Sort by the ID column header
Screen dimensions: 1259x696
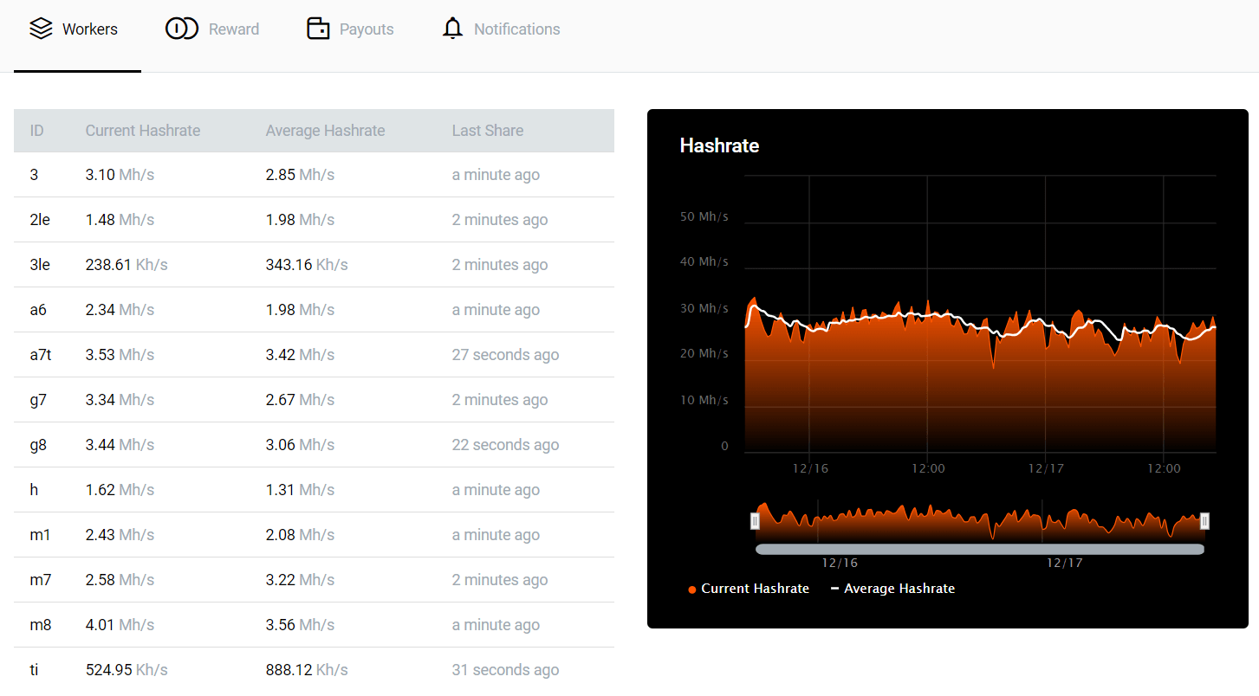click(x=36, y=131)
